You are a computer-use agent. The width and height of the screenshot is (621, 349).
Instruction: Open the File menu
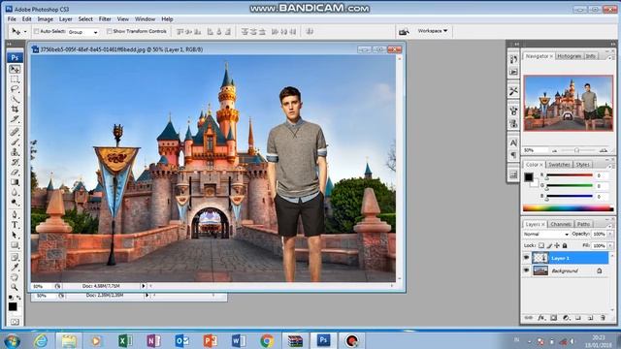pos(12,19)
